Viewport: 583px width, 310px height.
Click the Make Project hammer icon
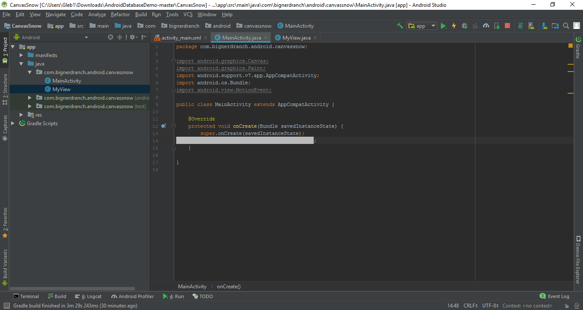point(400,26)
